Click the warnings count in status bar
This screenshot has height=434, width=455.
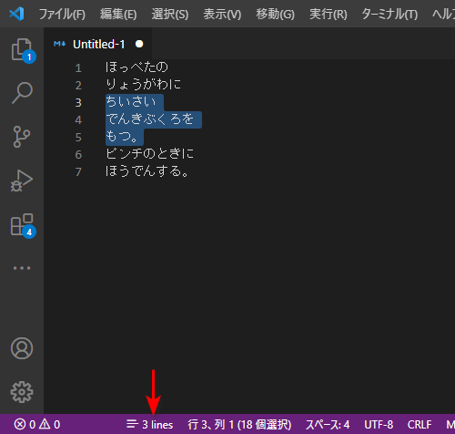tap(50, 424)
